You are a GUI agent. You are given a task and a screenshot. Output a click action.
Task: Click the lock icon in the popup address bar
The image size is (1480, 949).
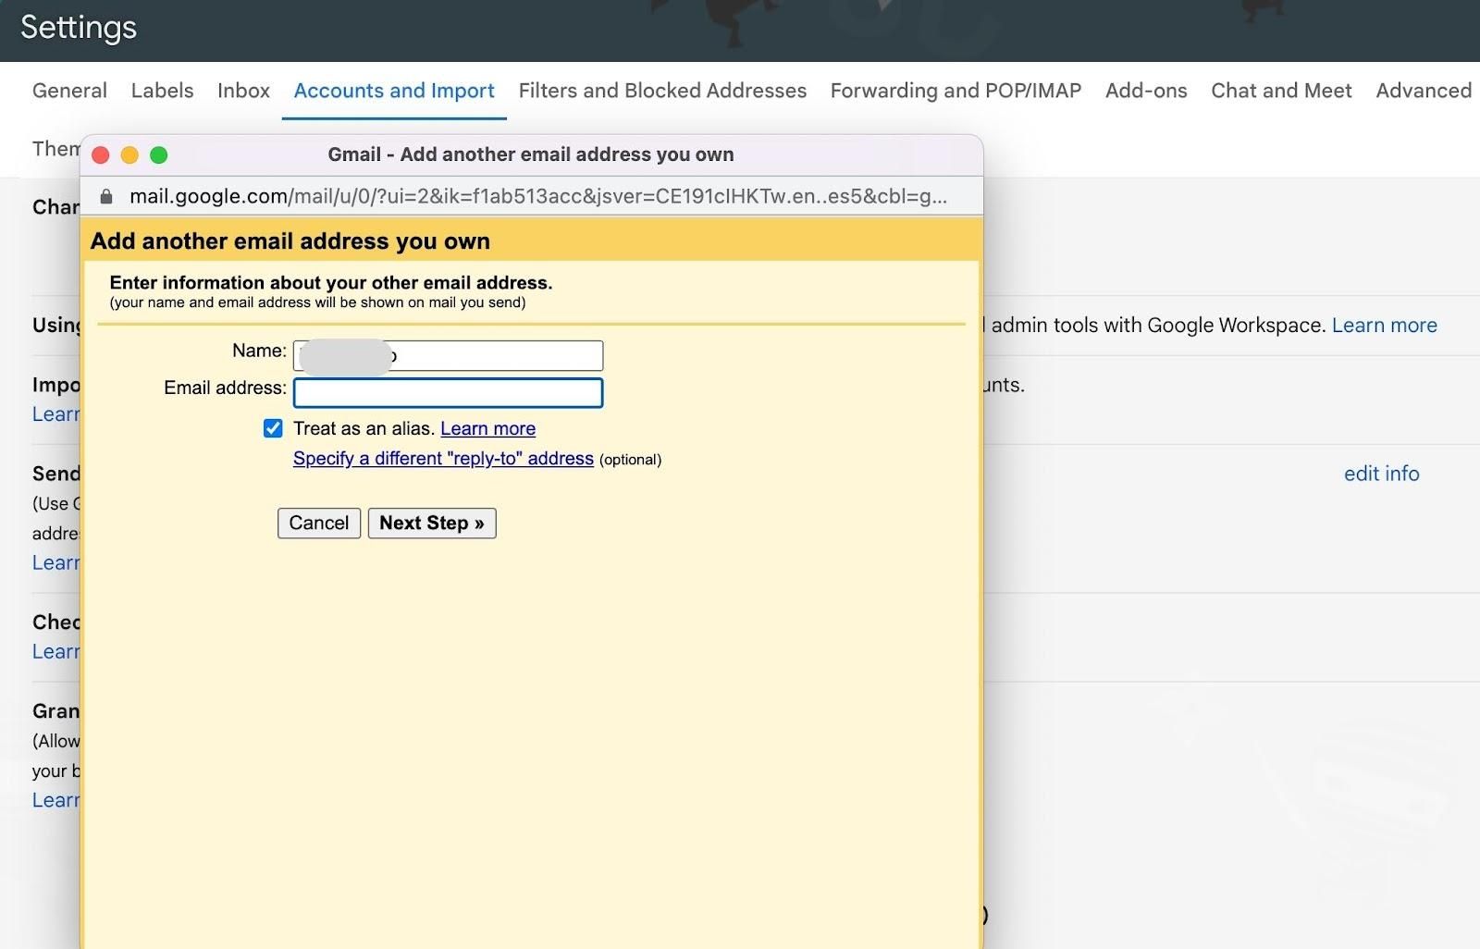106,196
